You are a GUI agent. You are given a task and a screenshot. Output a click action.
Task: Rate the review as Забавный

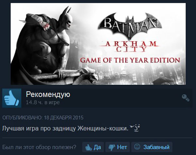point(152,147)
